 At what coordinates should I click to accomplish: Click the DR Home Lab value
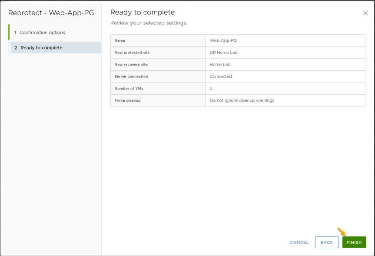tap(223, 53)
